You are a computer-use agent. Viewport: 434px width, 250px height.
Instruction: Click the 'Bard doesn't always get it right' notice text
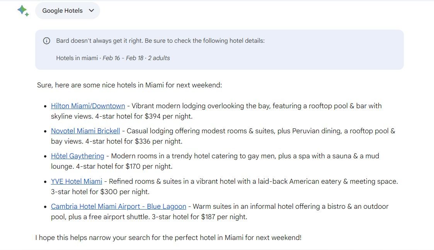pos(160,41)
